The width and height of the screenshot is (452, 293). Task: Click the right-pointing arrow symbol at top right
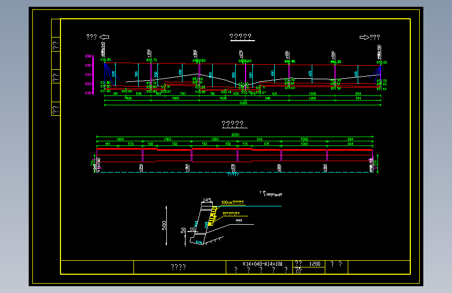click(x=364, y=37)
